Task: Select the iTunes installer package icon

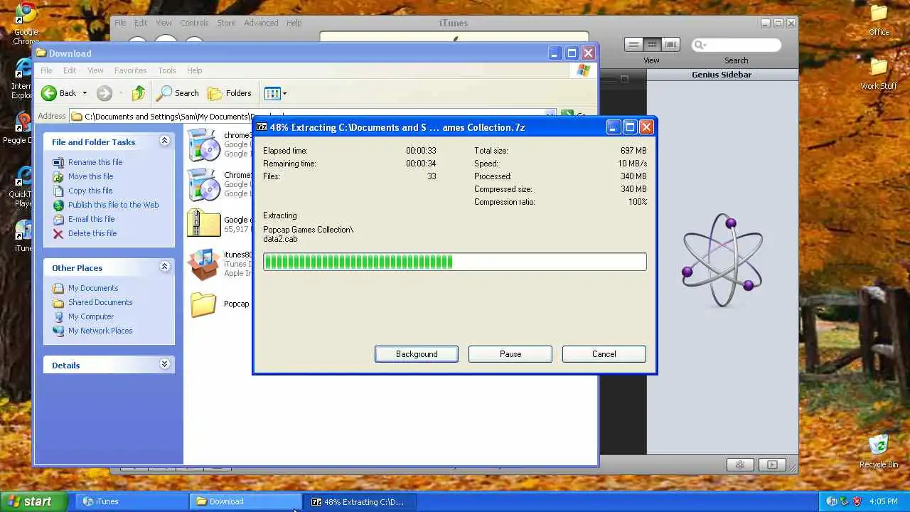Action: [203, 264]
